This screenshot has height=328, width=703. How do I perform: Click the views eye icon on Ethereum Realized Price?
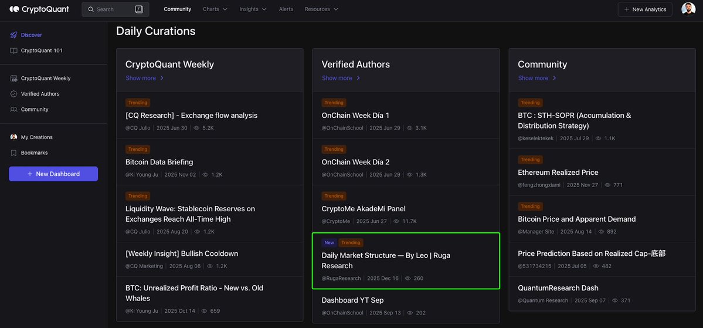(x=607, y=185)
